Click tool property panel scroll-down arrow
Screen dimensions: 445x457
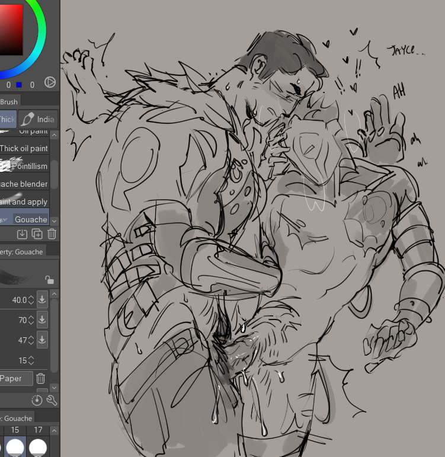(54, 388)
